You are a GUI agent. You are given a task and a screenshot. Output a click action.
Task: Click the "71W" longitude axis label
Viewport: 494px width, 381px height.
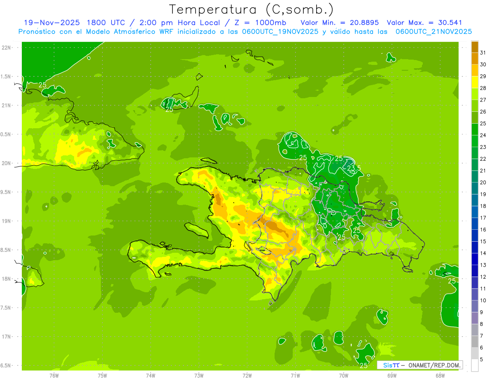295,375
